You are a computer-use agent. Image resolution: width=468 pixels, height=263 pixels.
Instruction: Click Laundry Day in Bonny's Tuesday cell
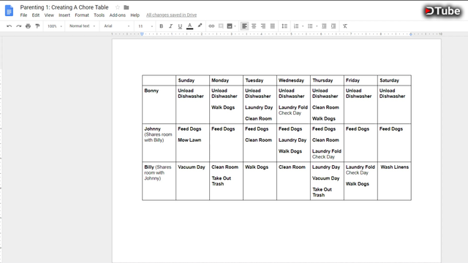[x=259, y=107]
